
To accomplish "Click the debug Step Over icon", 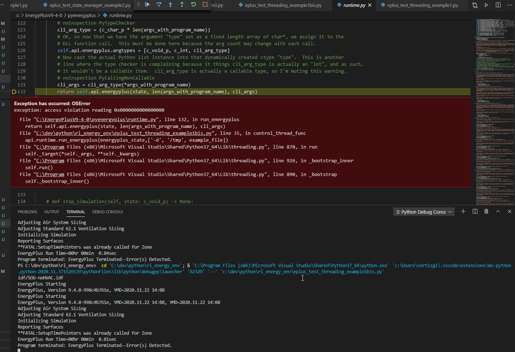I will 159,5.
